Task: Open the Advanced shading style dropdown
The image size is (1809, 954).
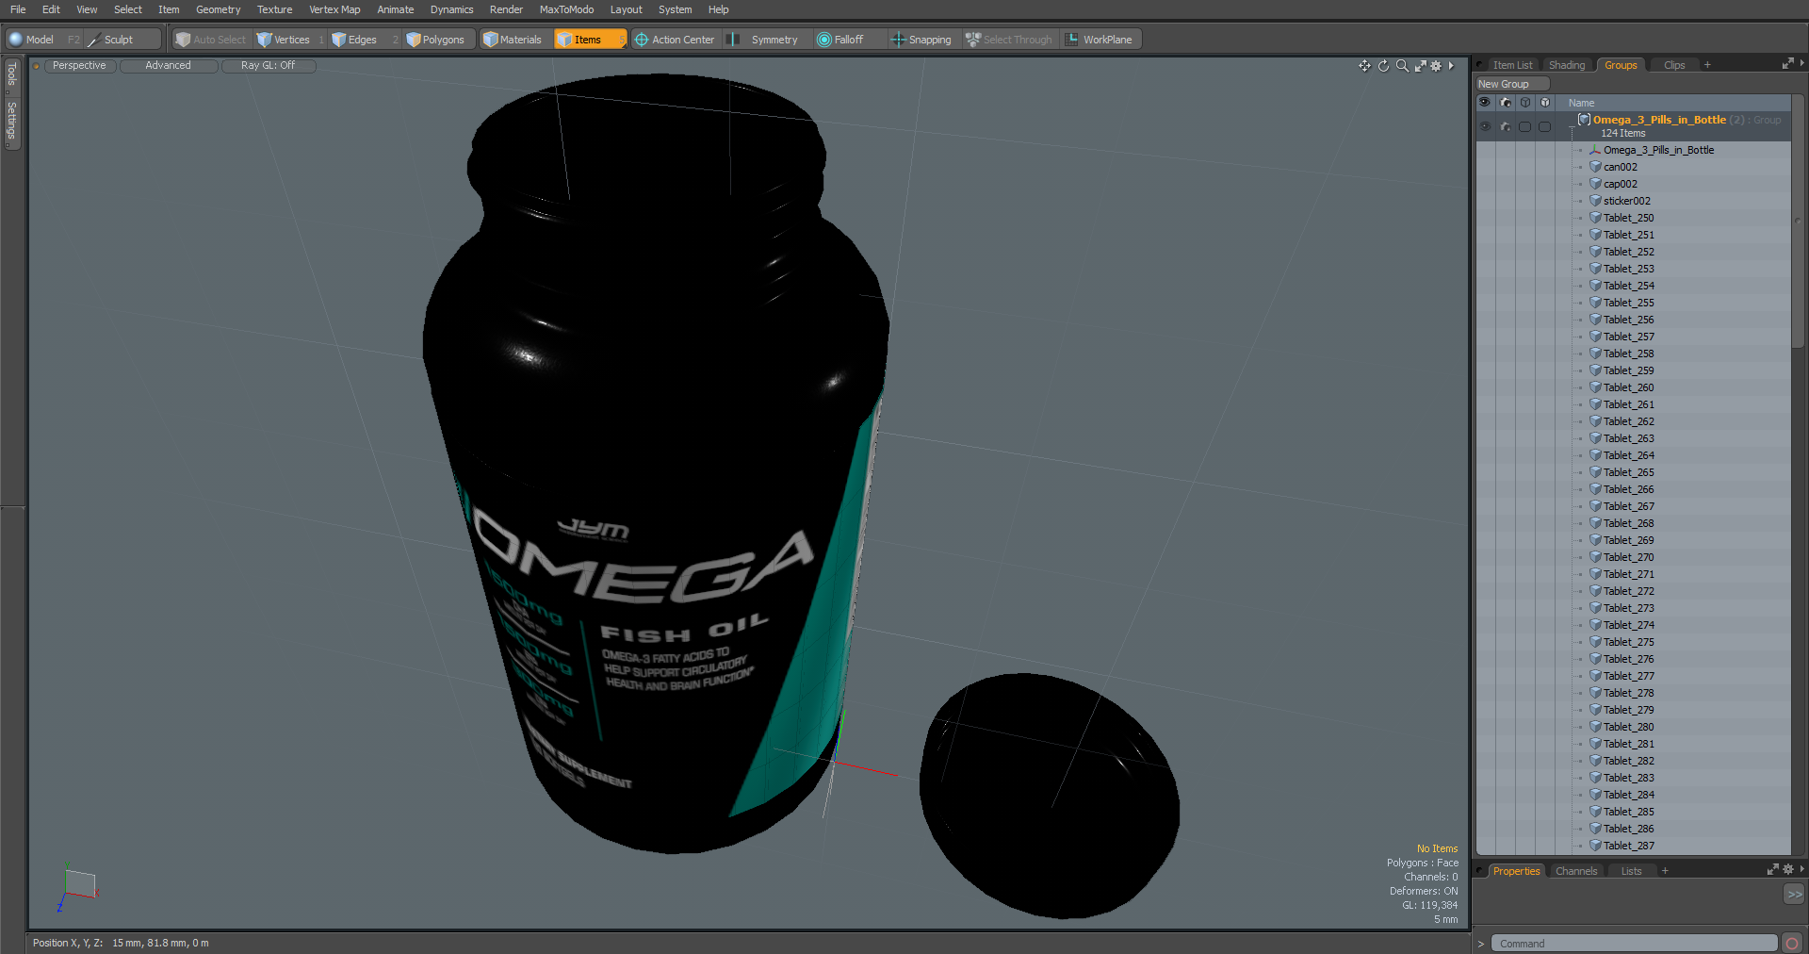Action: 168,66
